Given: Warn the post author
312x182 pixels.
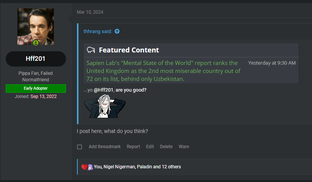Looking at the screenshot, I should (x=183, y=147).
